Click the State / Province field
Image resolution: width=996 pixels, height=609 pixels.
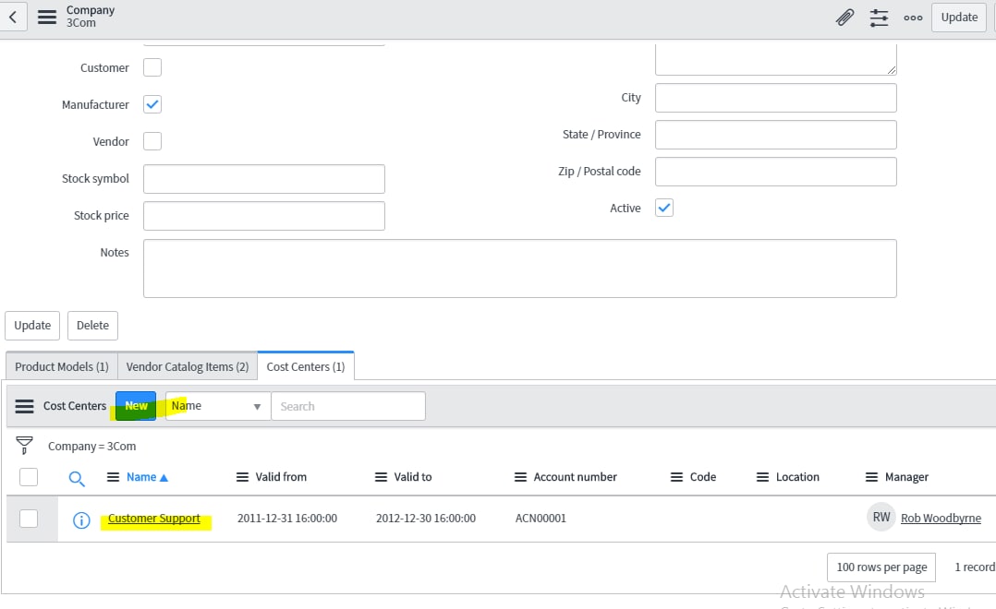click(775, 135)
